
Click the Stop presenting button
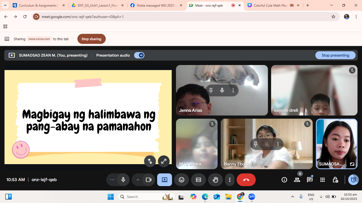335,55
